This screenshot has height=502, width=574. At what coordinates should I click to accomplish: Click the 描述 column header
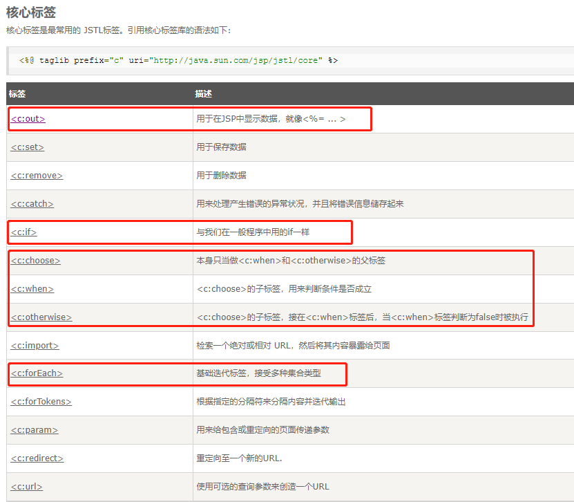tap(203, 94)
